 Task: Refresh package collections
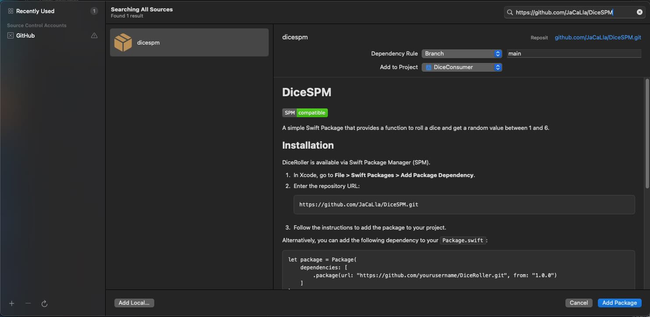(44, 303)
